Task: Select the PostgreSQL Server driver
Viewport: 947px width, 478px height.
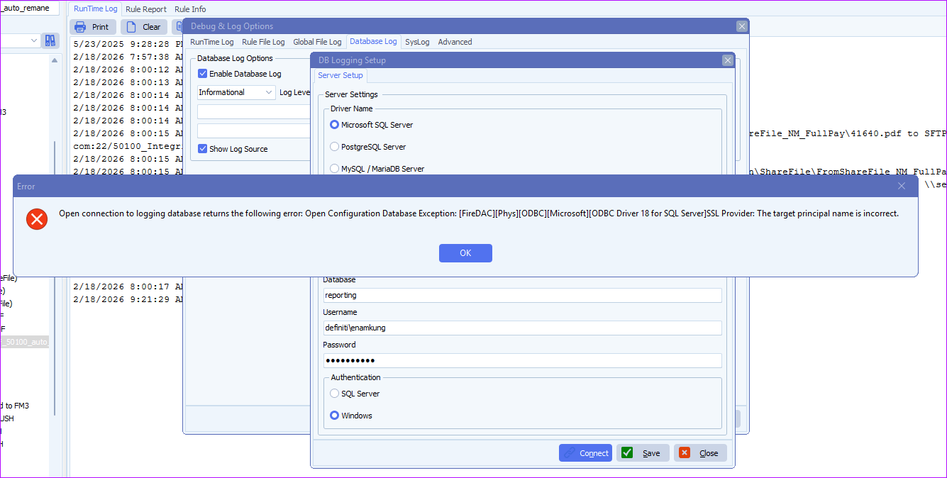Action: tap(334, 146)
